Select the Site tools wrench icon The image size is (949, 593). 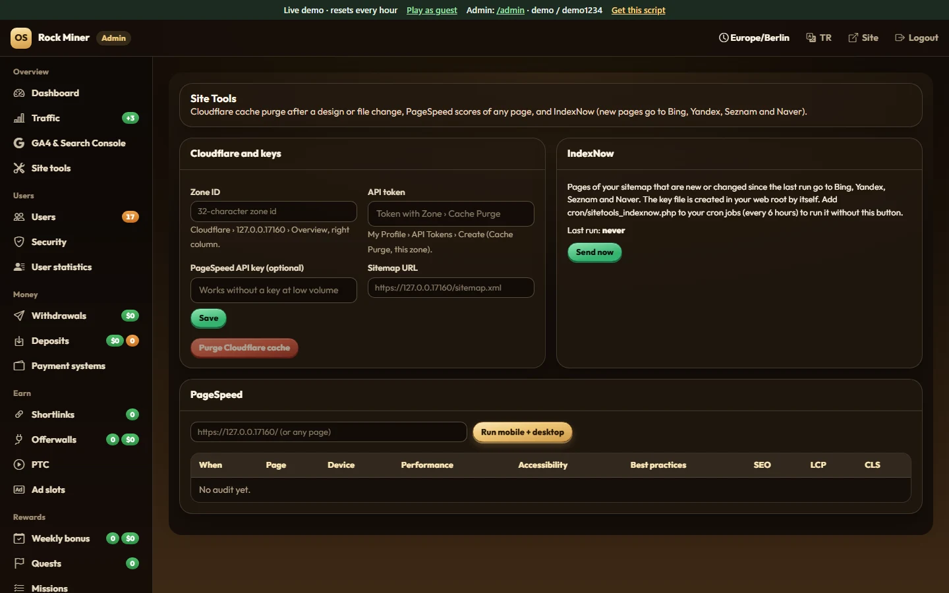pos(19,168)
